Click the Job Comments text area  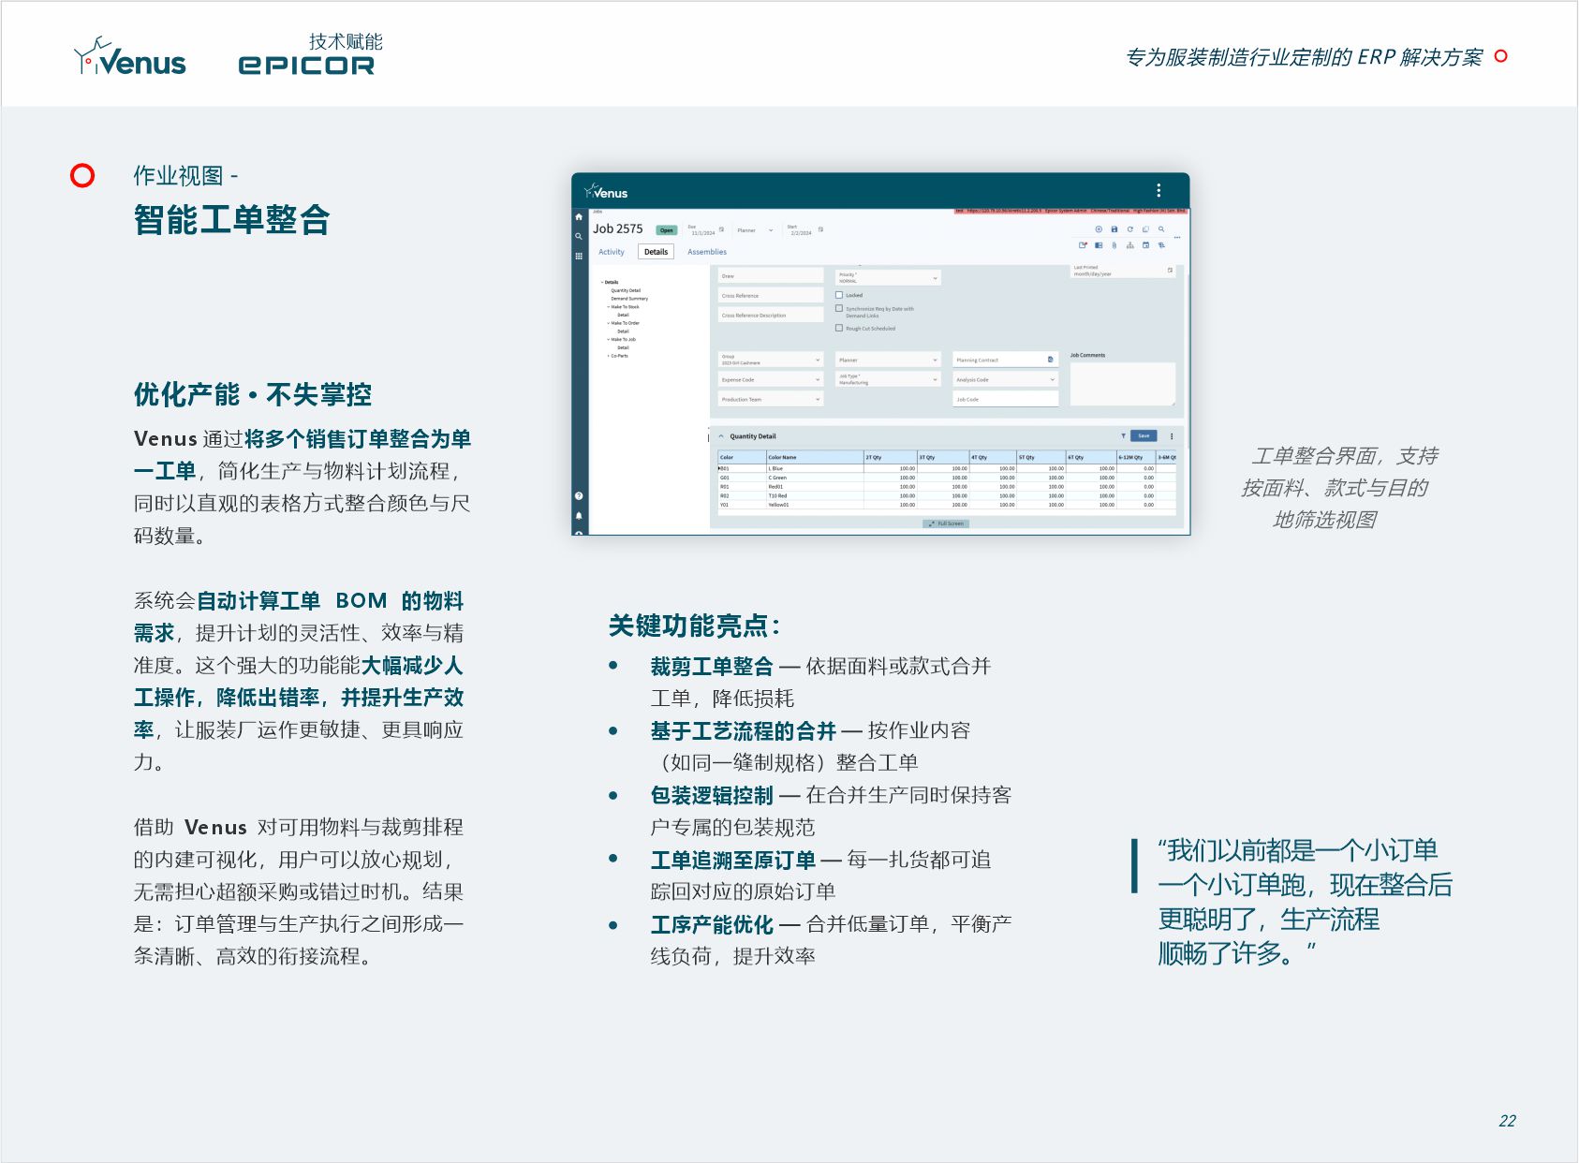1123,384
